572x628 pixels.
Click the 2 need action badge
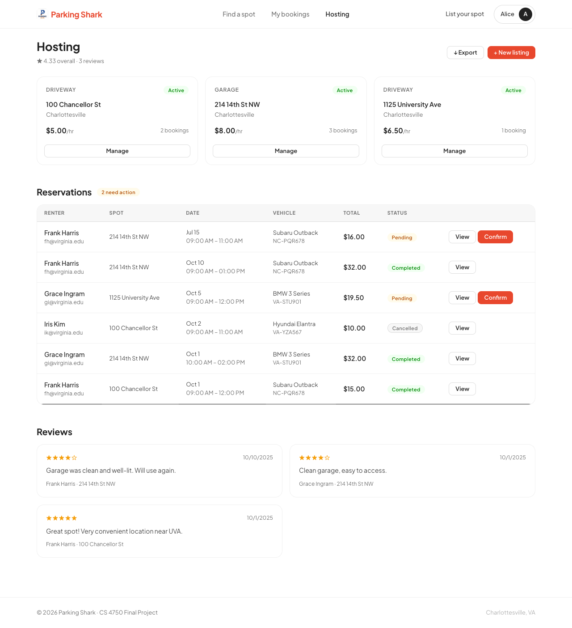click(x=118, y=192)
